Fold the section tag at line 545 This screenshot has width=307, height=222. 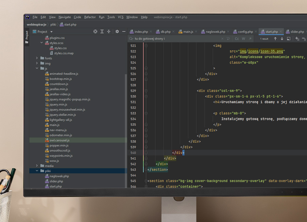click(x=146, y=181)
